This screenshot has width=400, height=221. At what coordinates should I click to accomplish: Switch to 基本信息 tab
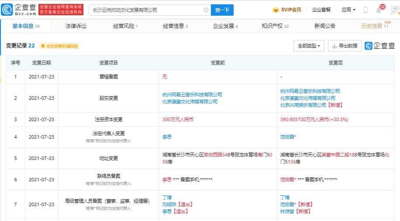pyautogui.click(x=26, y=26)
